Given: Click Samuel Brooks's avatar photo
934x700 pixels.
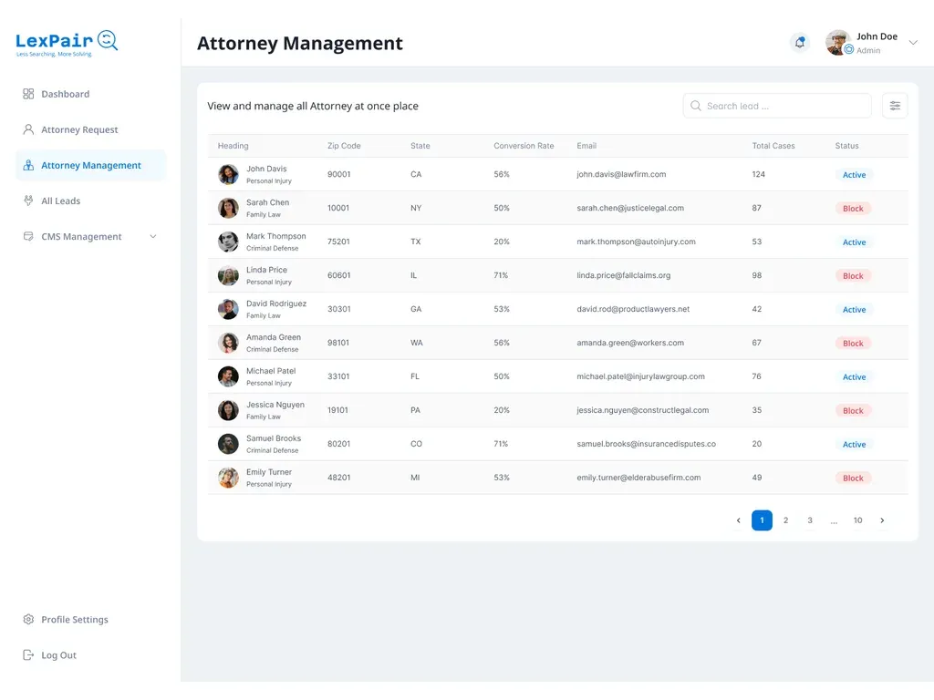Looking at the screenshot, I should tap(228, 444).
